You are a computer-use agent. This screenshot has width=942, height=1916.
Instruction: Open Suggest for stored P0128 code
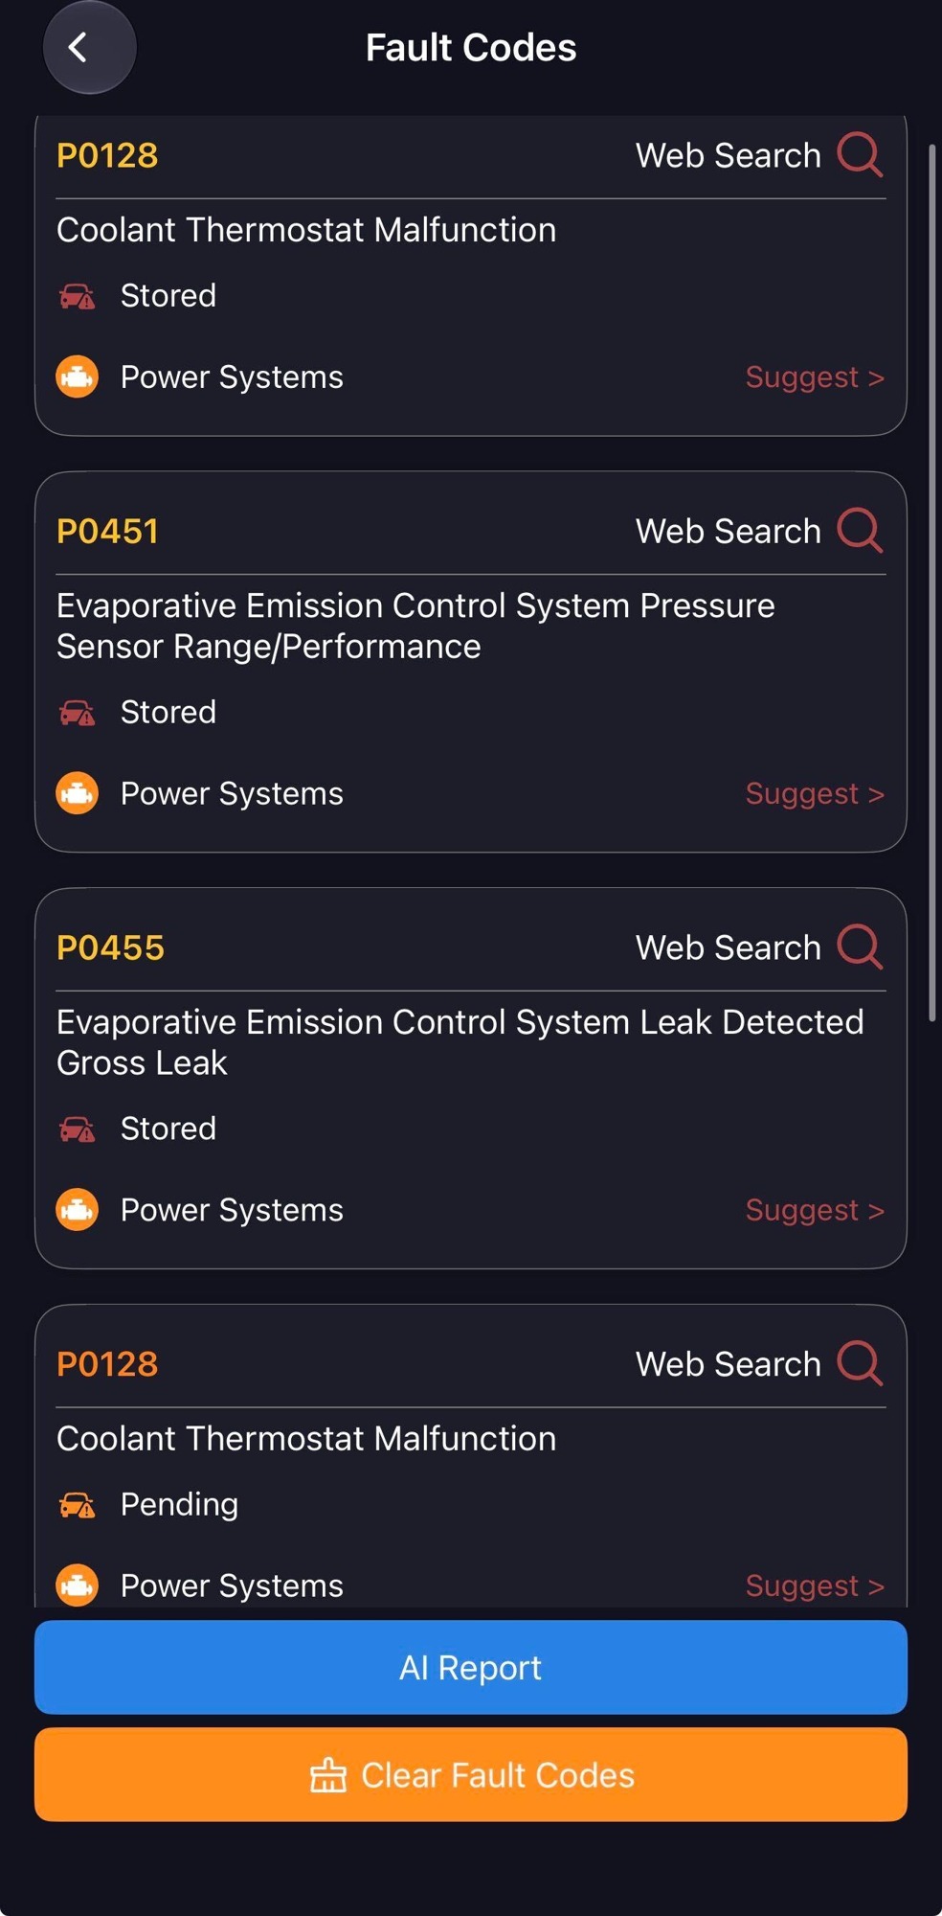pyautogui.click(x=815, y=377)
